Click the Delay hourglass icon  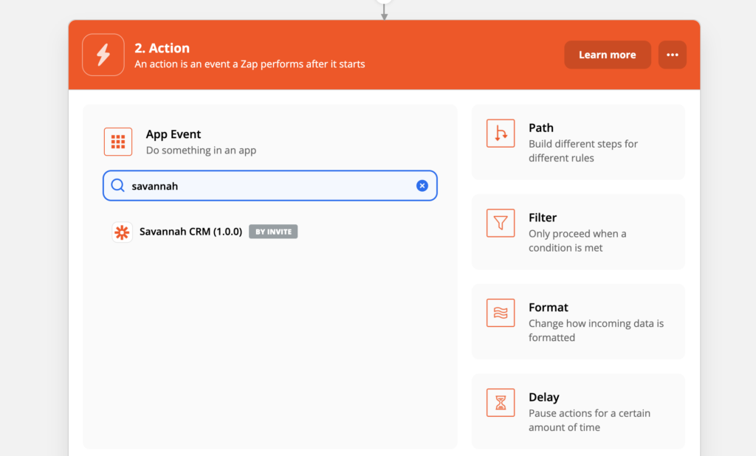coord(501,402)
